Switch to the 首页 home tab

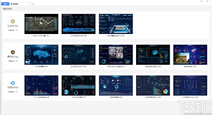(x=5, y=4)
